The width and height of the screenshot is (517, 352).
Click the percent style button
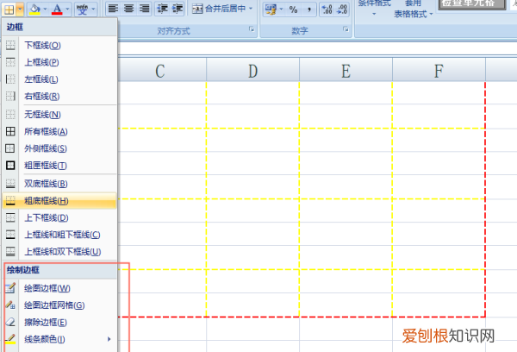coord(293,9)
